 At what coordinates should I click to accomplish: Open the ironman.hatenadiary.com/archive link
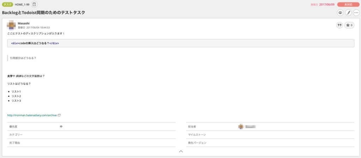[x=32, y=115]
